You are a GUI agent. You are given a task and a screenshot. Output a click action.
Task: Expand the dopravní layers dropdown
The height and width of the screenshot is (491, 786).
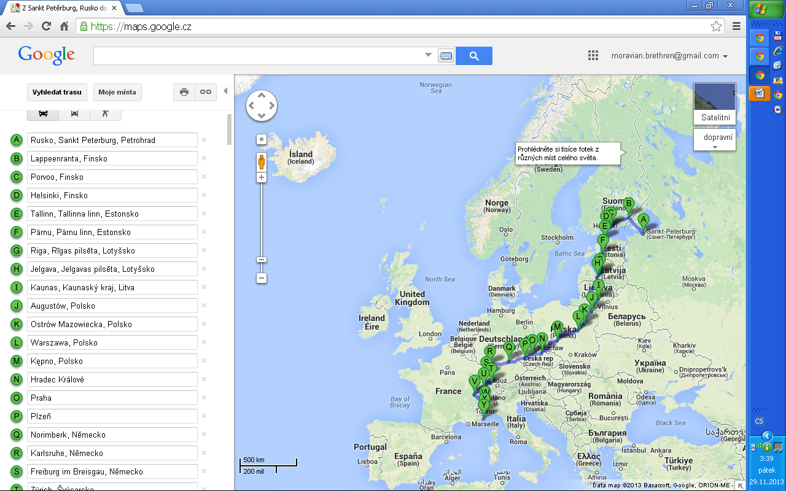tap(715, 141)
